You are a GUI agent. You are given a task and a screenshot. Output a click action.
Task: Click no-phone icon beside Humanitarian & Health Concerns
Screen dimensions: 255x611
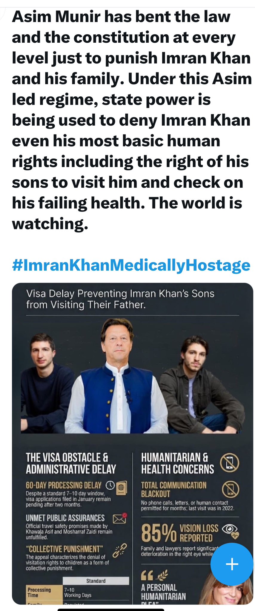tap(229, 462)
